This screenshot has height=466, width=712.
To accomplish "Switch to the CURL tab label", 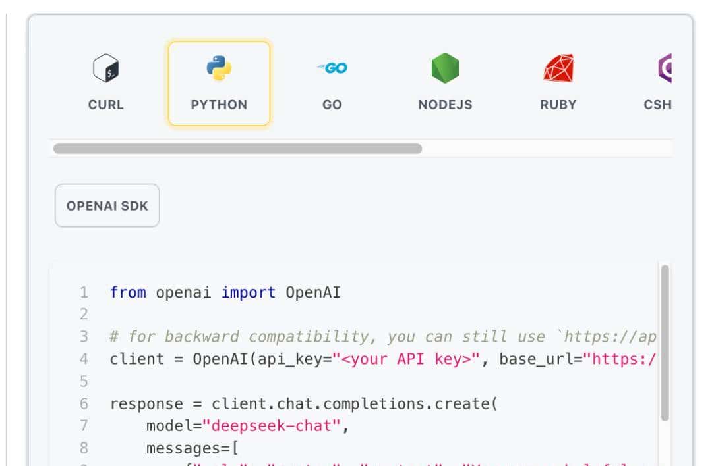I will [x=105, y=105].
